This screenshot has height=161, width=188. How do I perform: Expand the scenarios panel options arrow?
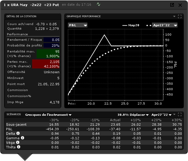pos(174,114)
